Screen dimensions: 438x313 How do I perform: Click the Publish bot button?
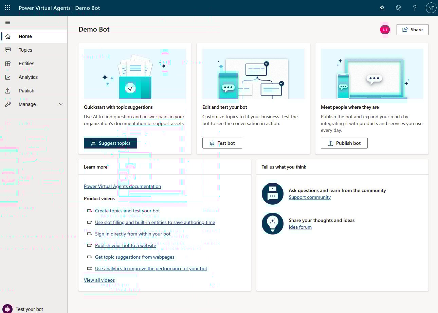(x=344, y=143)
